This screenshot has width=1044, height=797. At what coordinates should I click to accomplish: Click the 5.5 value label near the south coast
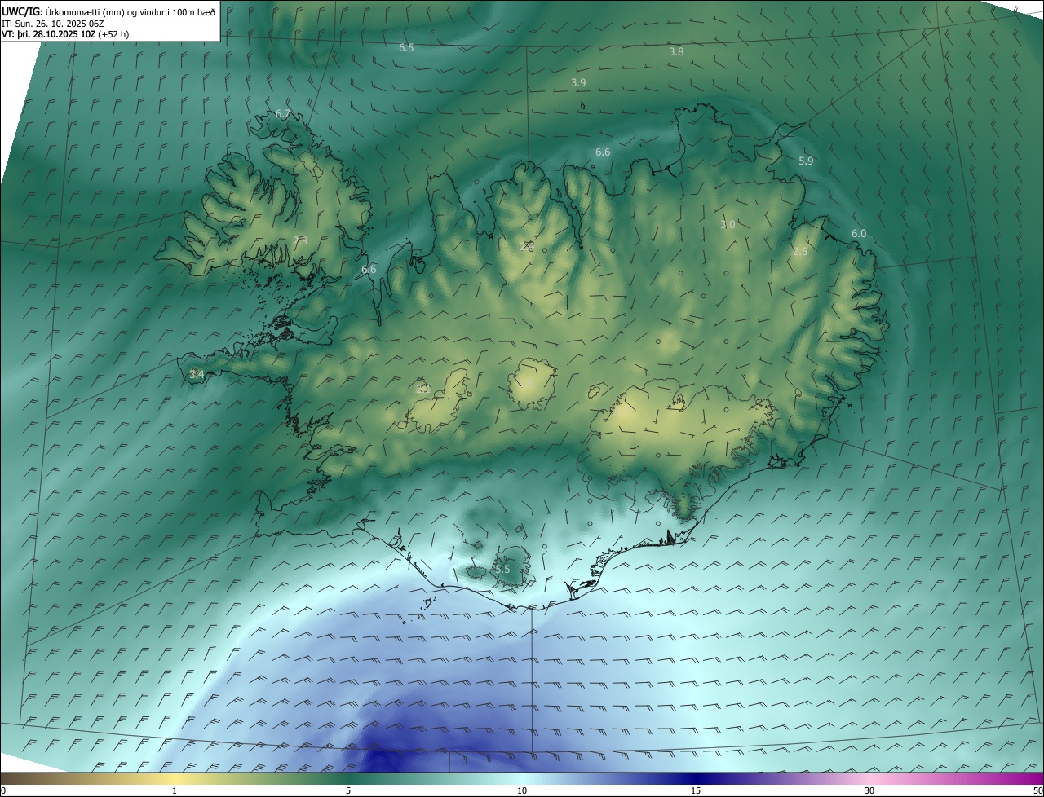(502, 570)
